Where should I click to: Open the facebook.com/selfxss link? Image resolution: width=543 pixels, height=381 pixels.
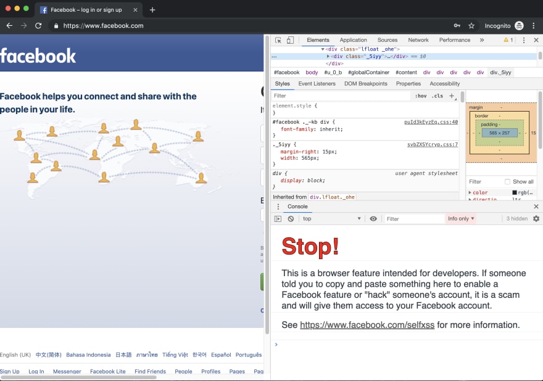[367, 325]
